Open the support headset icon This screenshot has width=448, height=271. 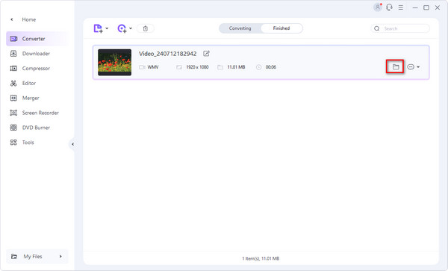tap(389, 7)
